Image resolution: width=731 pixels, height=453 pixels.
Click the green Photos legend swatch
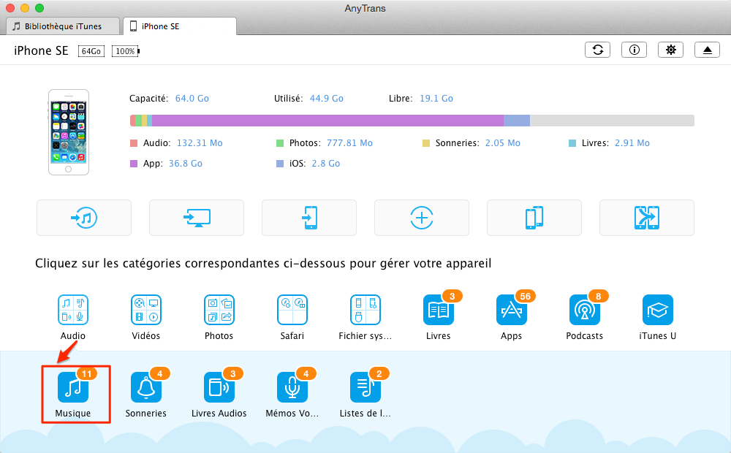tap(280, 143)
